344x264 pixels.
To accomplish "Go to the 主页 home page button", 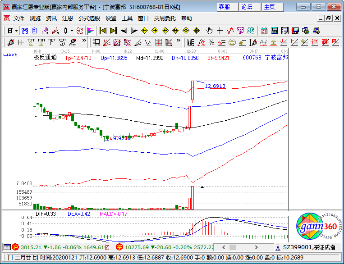I will pos(273,7).
